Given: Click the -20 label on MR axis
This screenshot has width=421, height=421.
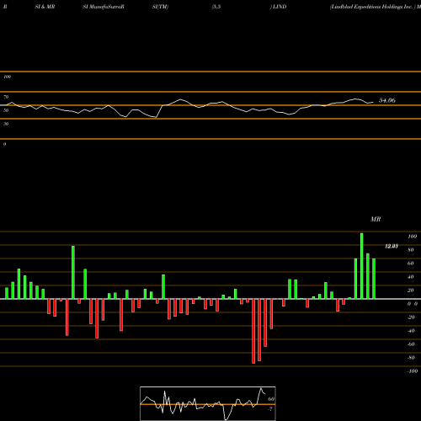Looking at the screenshot, I should click(x=411, y=317).
